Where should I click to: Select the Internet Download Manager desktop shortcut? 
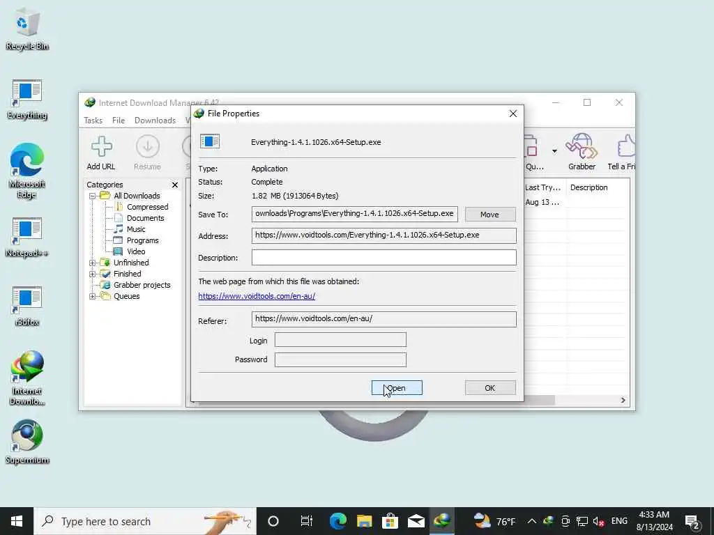click(27, 378)
